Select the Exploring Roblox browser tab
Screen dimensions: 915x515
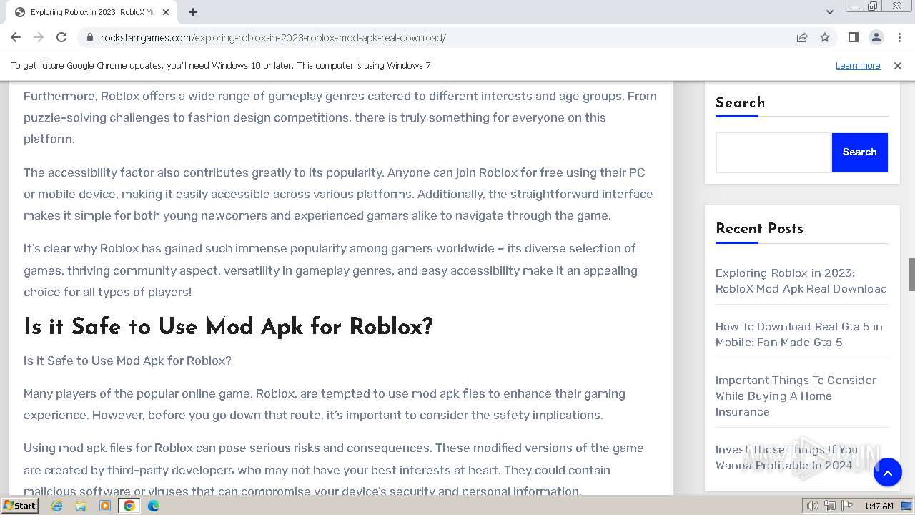click(91, 12)
